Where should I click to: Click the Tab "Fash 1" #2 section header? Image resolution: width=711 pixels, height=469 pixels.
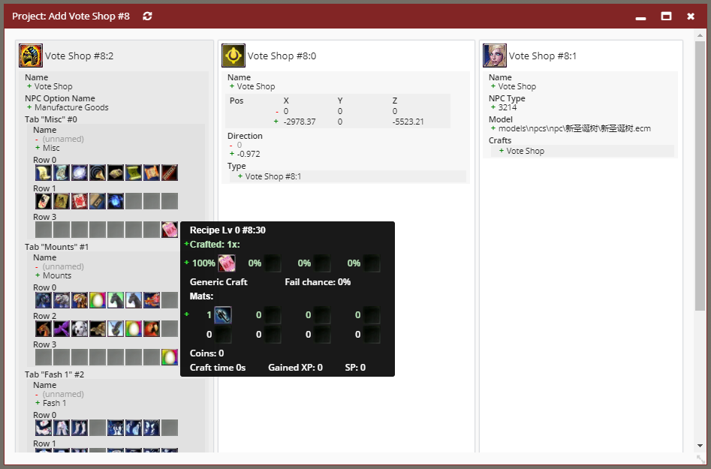(x=55, y=374)
